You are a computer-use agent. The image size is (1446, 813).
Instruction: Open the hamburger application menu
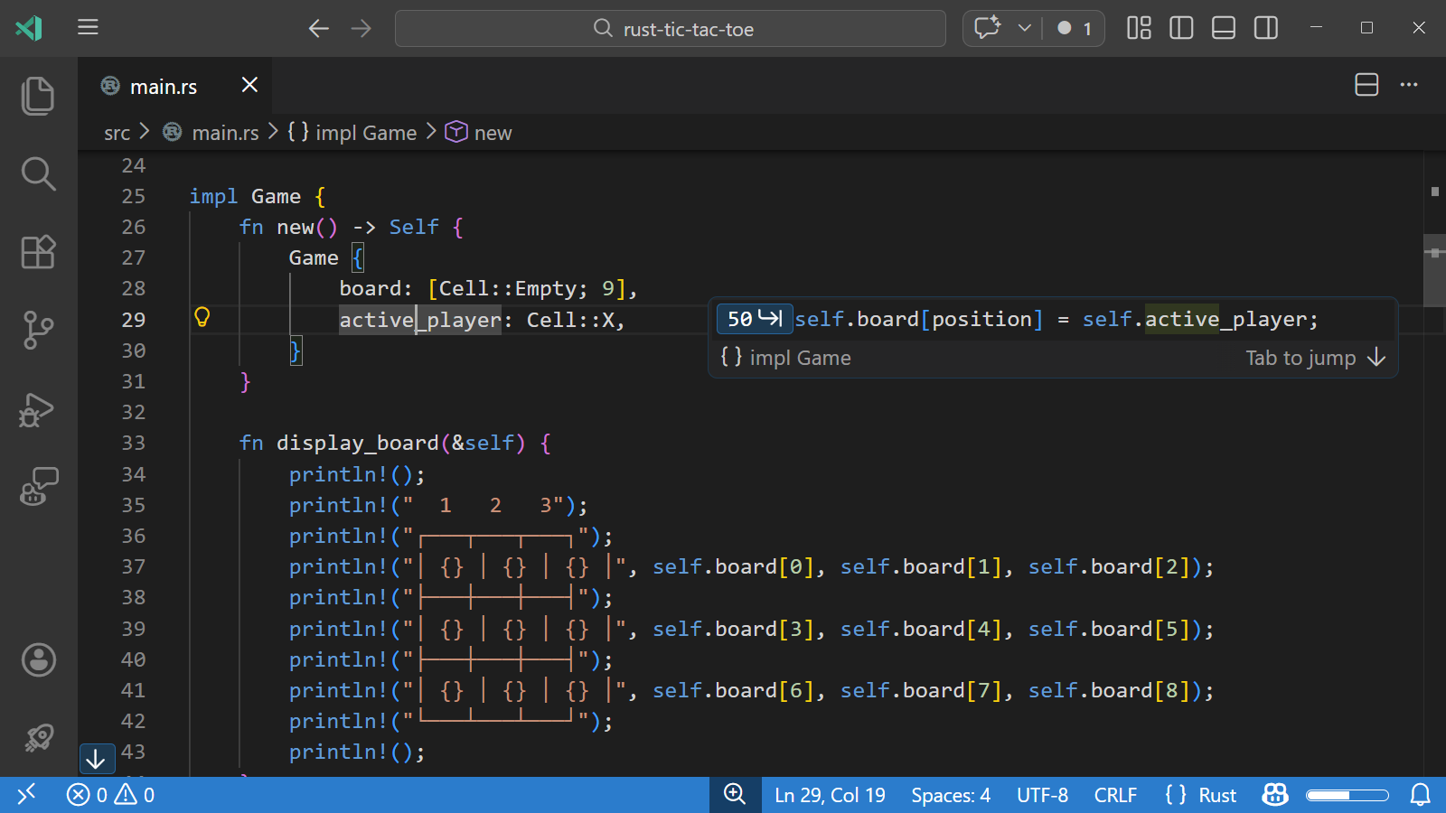pos(88,28)
